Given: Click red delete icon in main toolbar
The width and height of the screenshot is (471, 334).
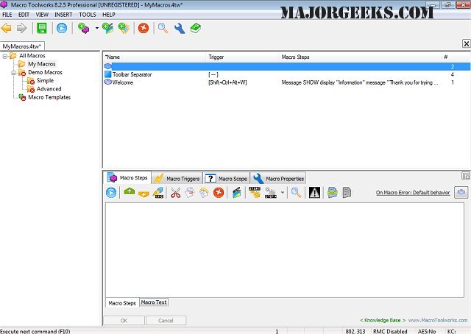Looking at the screenshot, I should click(x=144, y=28).
